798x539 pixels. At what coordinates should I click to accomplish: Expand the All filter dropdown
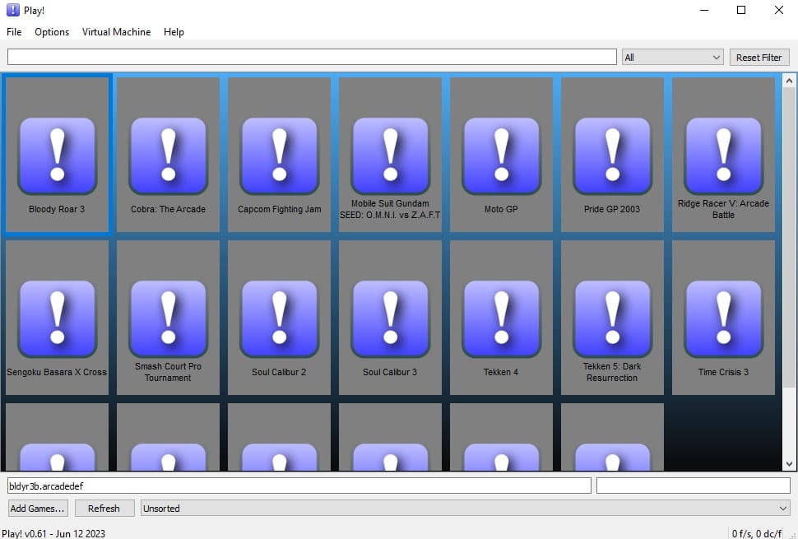pos(673,57)
